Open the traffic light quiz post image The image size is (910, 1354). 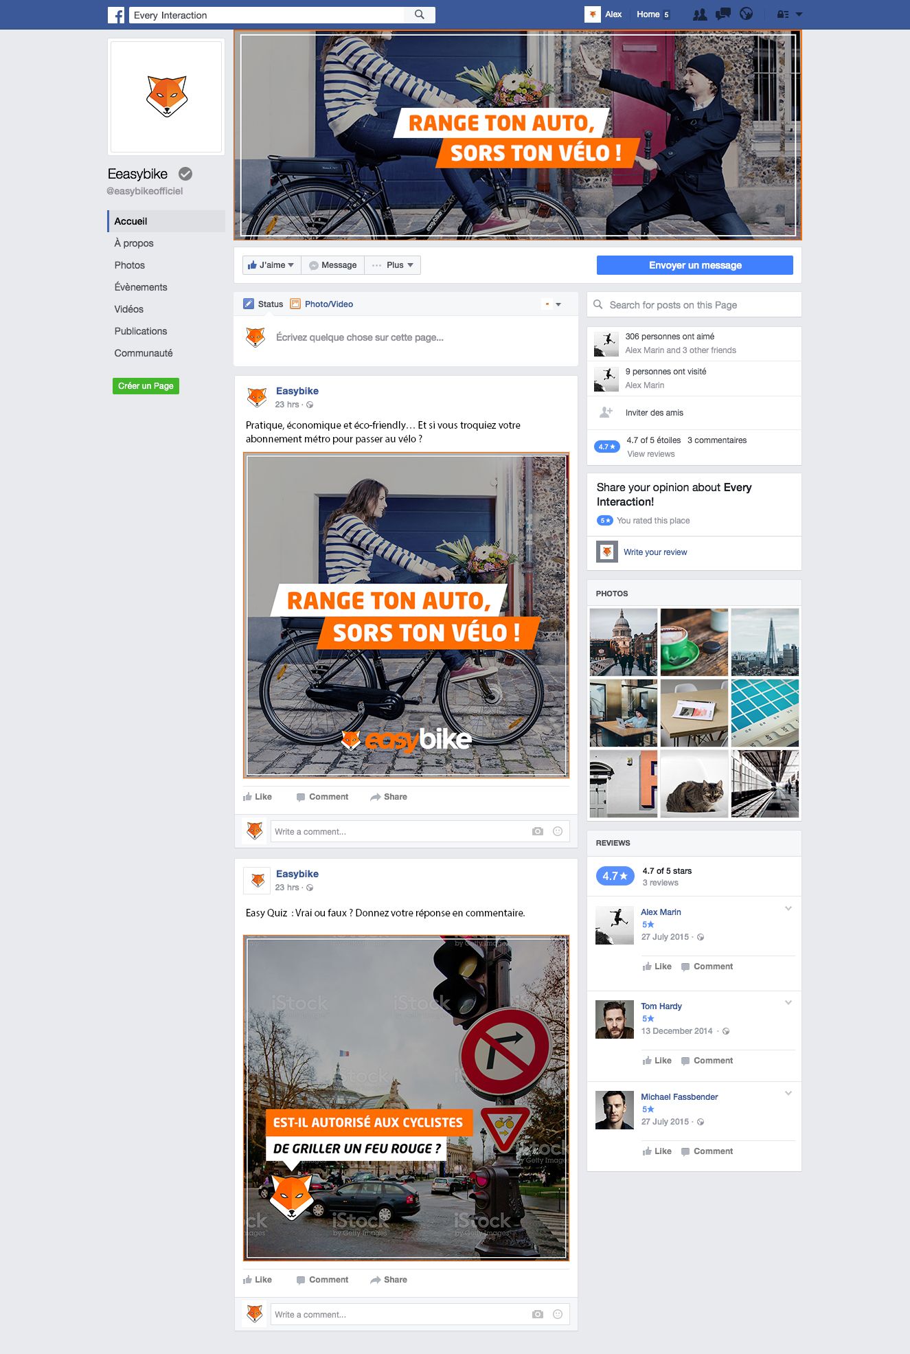(x=406, y=1098)
